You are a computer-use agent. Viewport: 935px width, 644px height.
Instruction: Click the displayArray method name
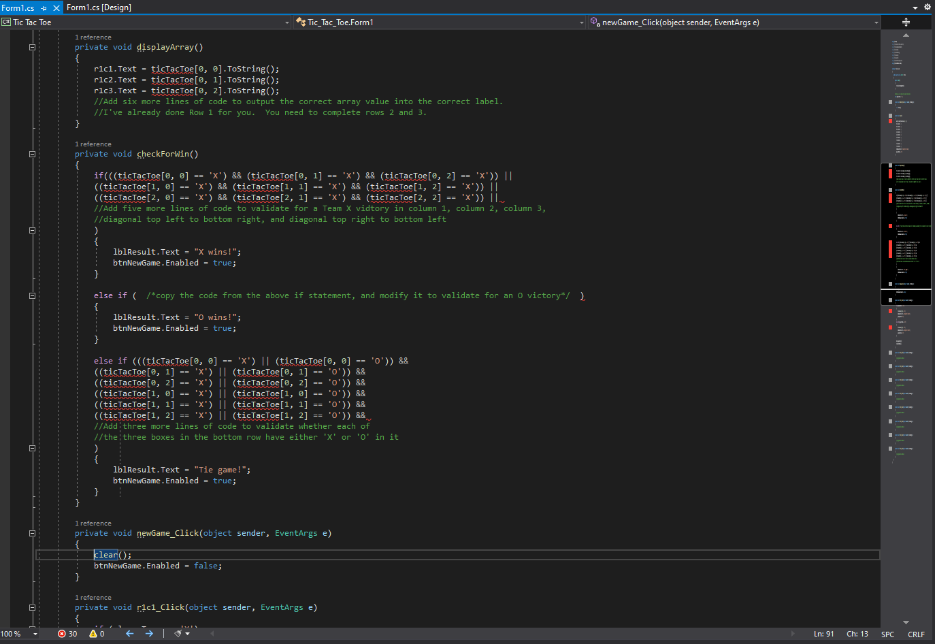click(165, 47)
